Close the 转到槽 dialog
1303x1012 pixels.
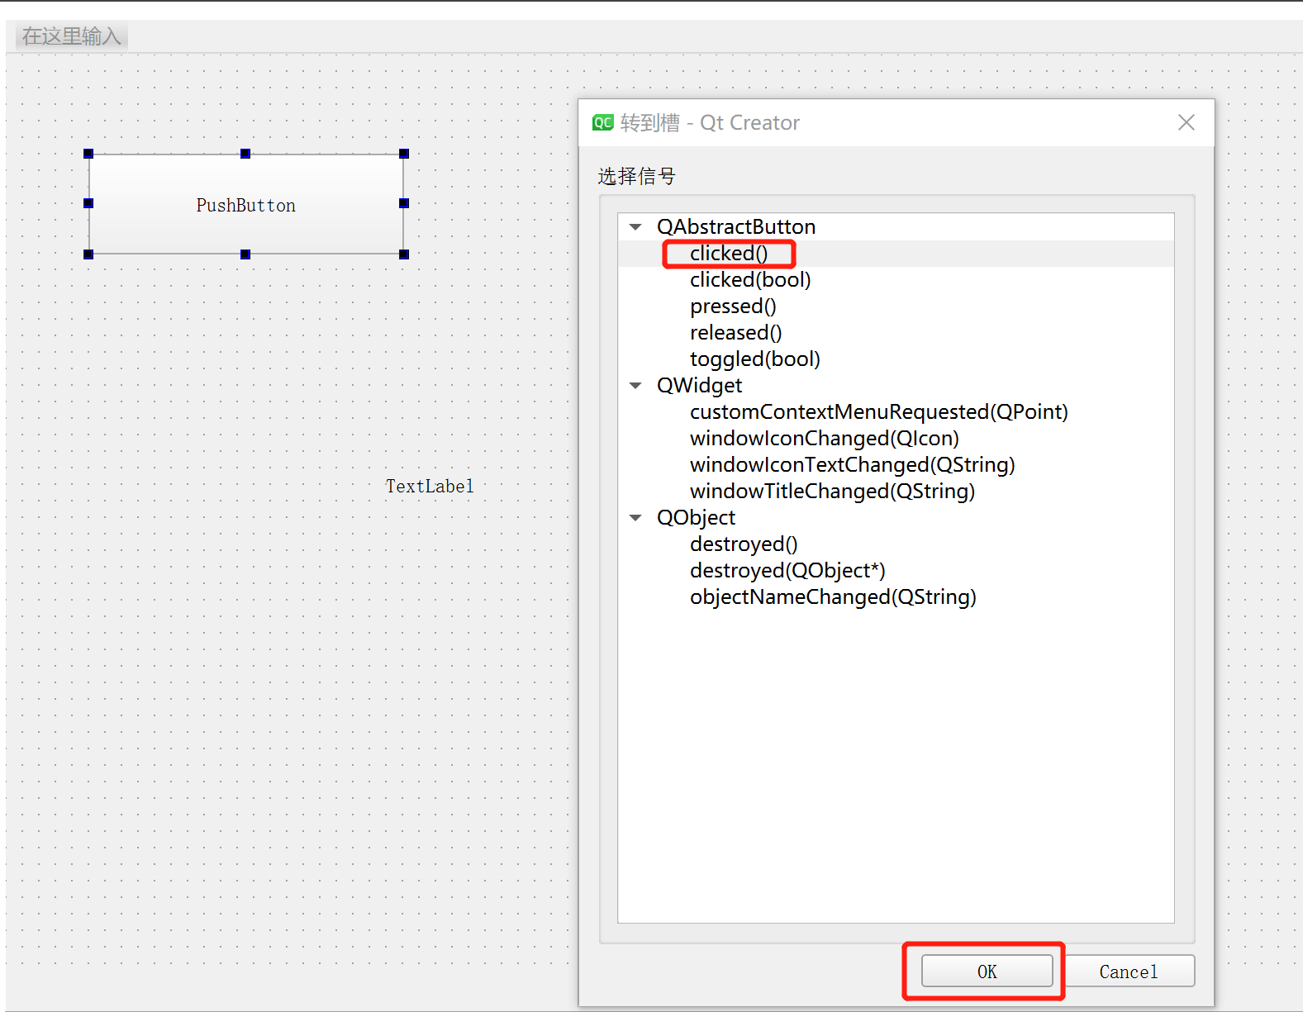1186,122
